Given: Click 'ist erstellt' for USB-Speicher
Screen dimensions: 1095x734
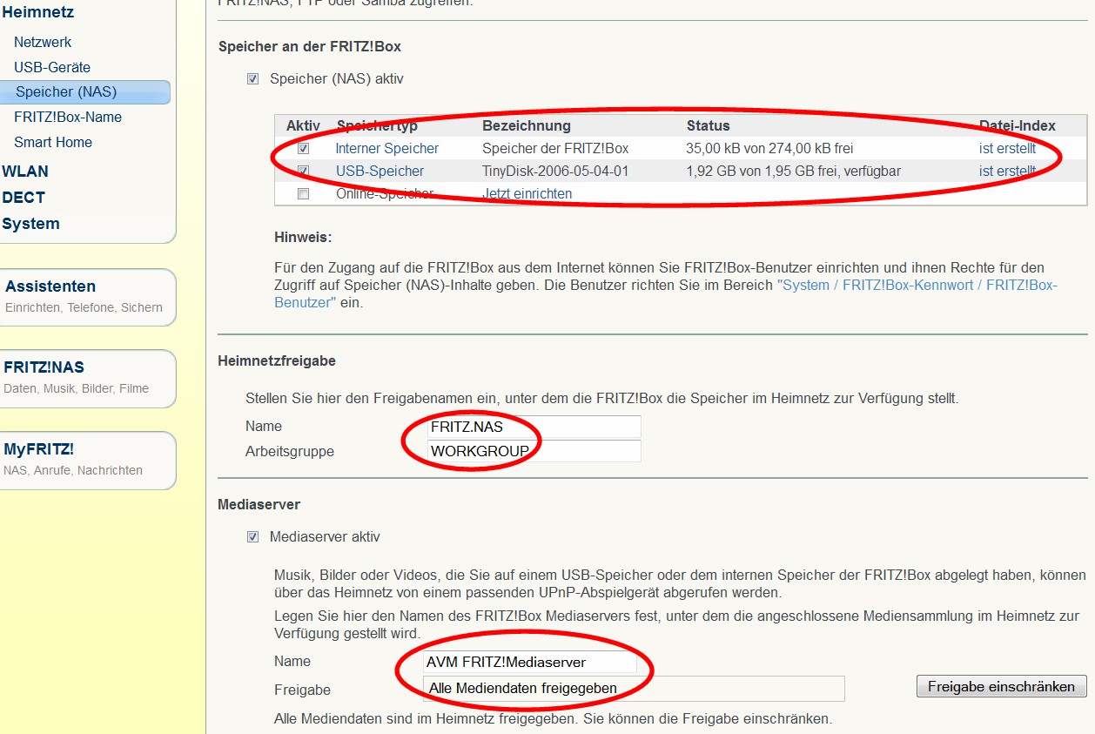Looking at the screenshot, I should pyautogui.click(x=1007, y=172).
